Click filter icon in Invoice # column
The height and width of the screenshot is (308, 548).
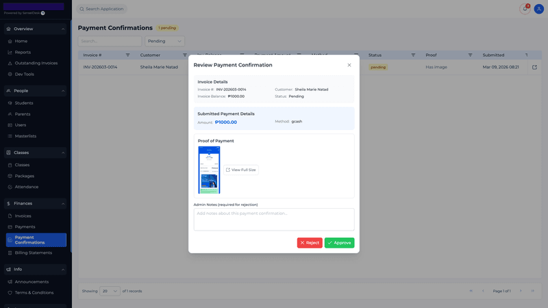(127, 55)
